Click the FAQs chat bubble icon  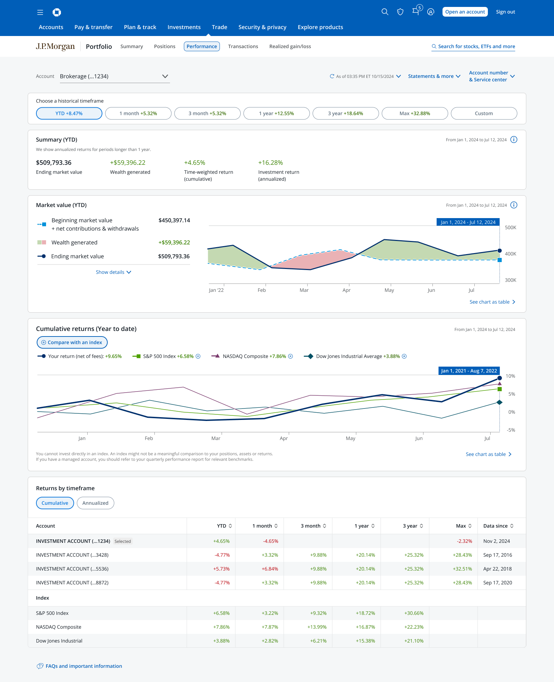(40, 666)
